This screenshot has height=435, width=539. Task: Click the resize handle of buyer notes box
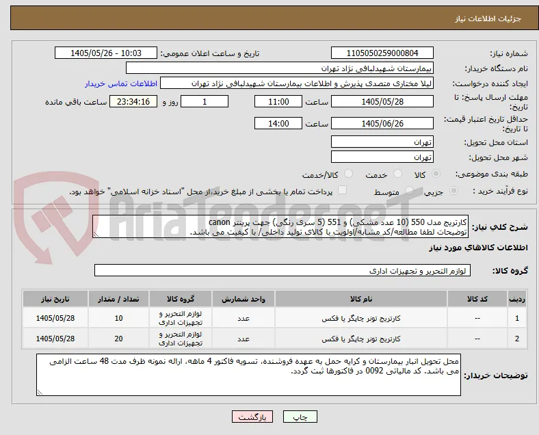coord(40,392)
